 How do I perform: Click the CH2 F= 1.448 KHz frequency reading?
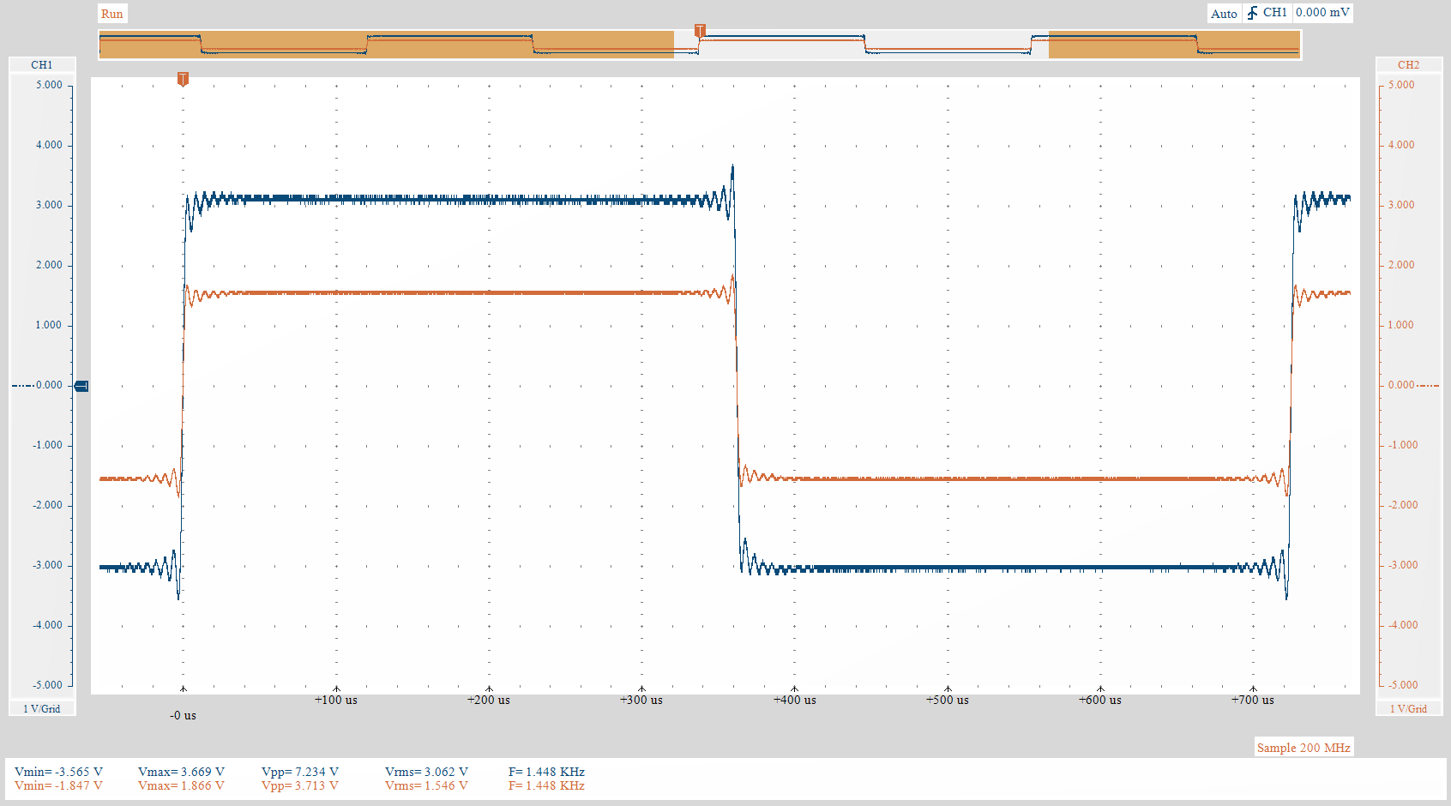point(546,785)
